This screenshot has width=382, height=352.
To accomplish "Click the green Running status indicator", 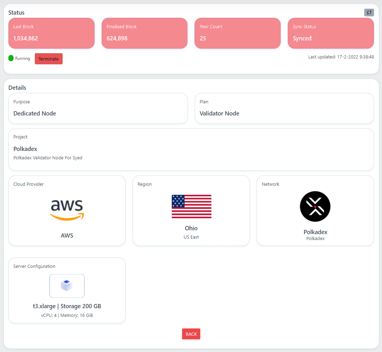I will 11,58.
